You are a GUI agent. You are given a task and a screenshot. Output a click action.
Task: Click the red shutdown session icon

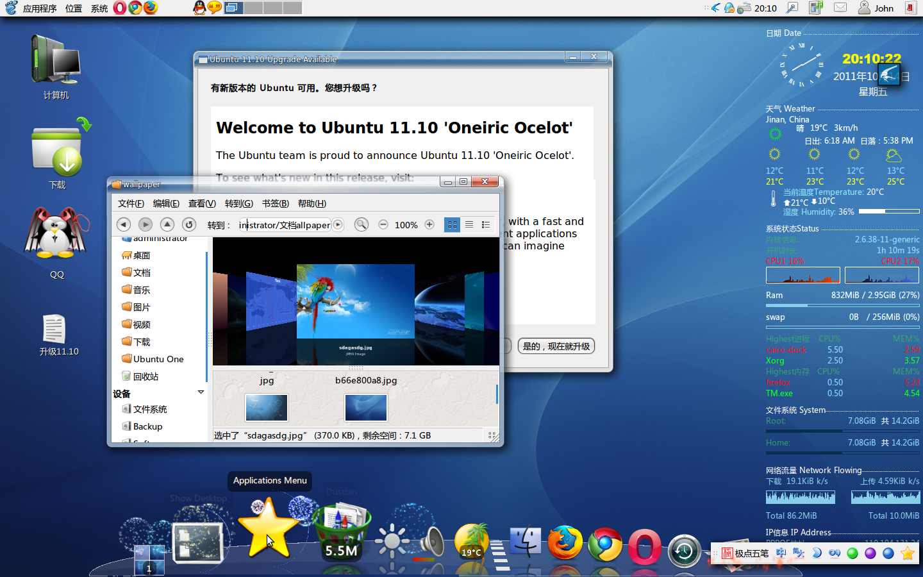910,8
